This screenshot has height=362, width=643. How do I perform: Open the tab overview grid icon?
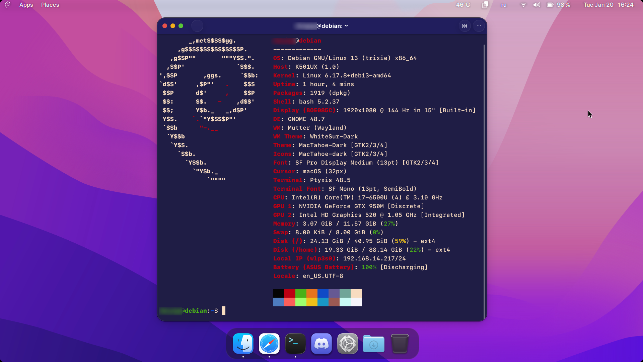pos(465,26)
